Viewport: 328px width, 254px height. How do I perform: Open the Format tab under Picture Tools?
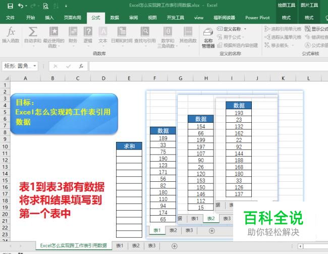309,18
